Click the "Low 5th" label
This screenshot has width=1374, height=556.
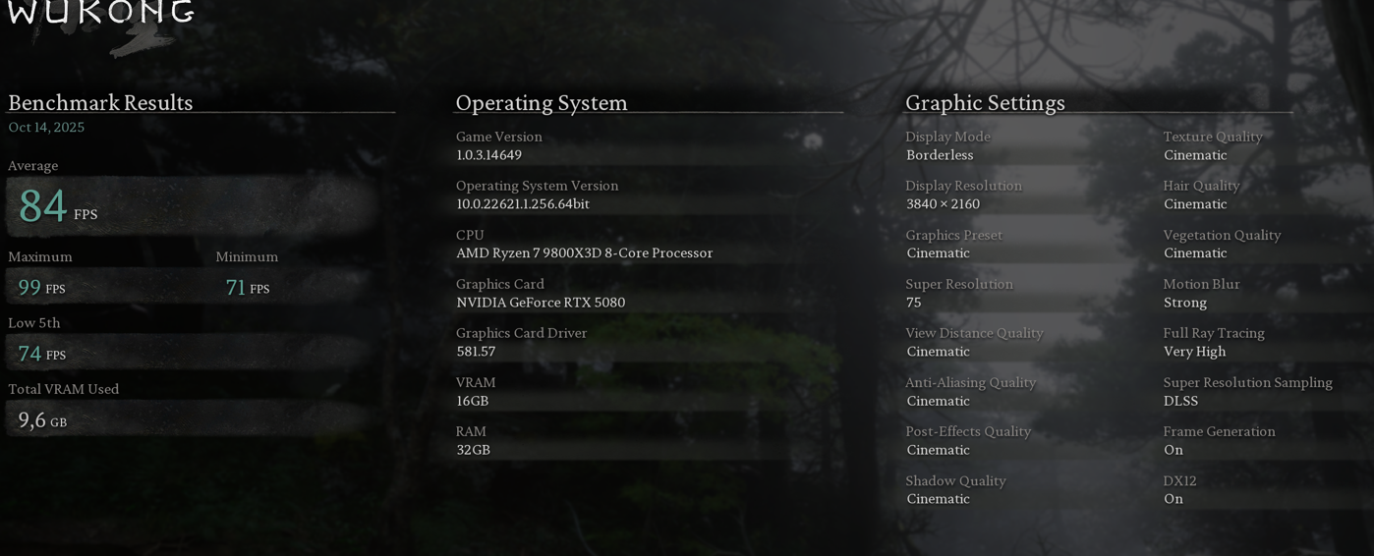coord(34,323)
